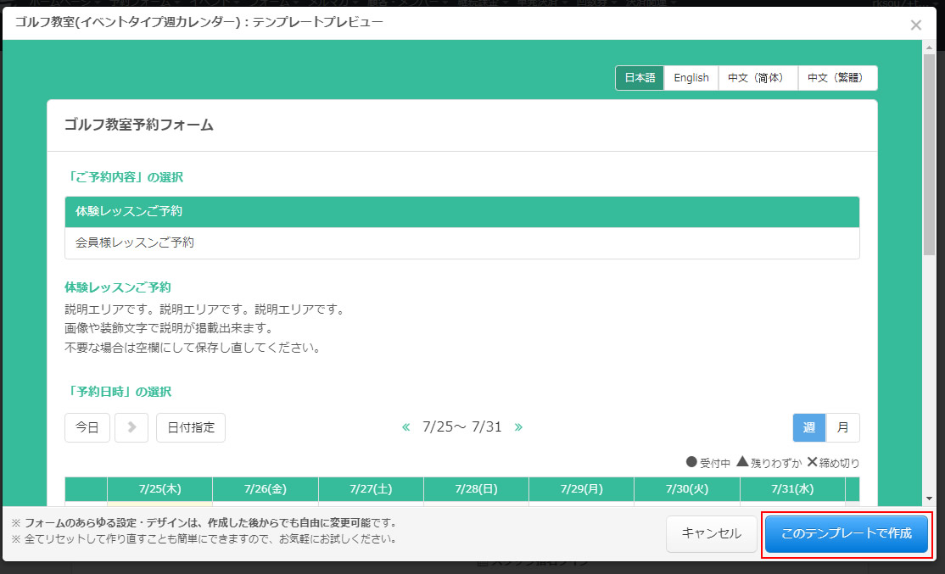Click the scrollbar down arrow in preview
This screenshot has height=574, width=945.
[x=930, y=499]
